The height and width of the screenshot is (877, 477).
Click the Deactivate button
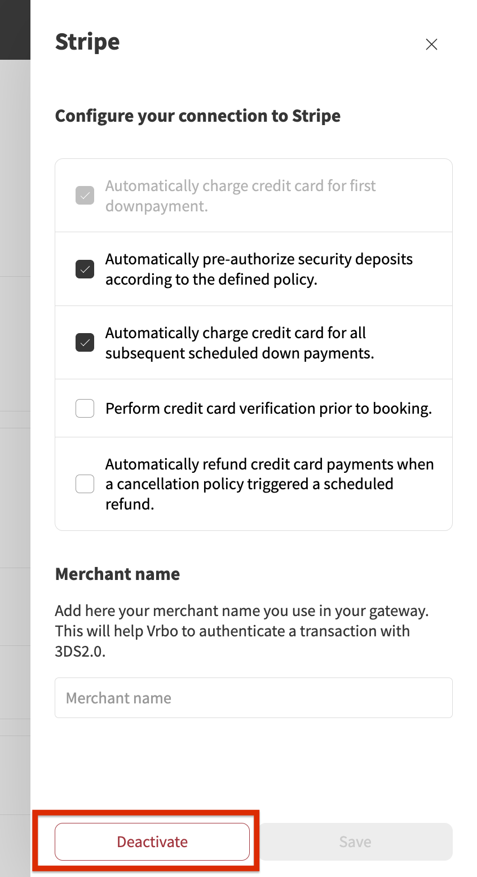click(x=152, y=841)
